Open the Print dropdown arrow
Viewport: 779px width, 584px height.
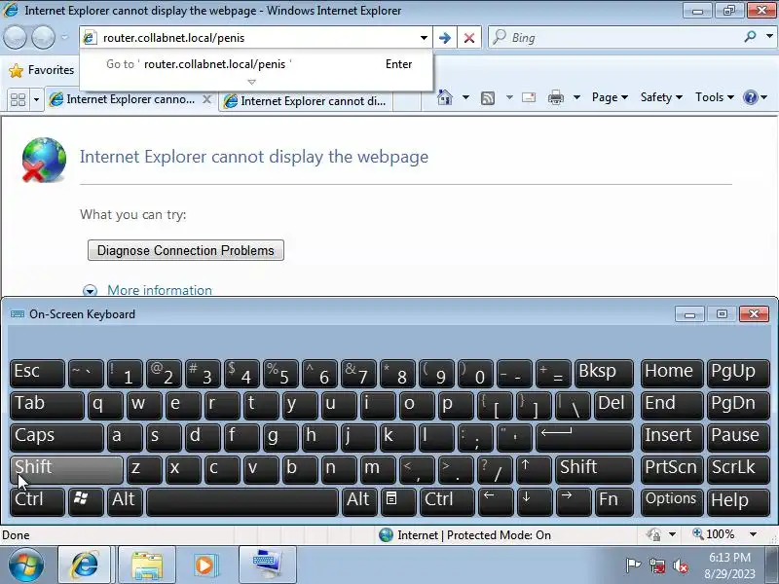(576, 97)
